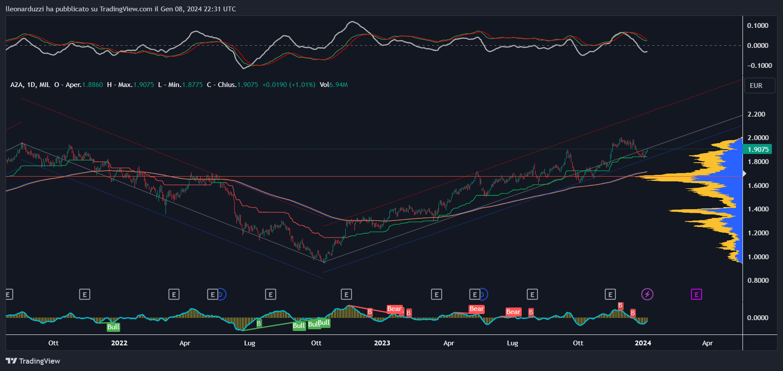Click the blue dividend D marker in 2023
Image resolution: width=783 pixels, height=371 pixels.
(x=483, y=294)
